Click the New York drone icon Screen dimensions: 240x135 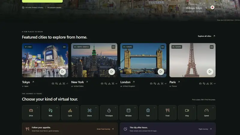[113, 84]
